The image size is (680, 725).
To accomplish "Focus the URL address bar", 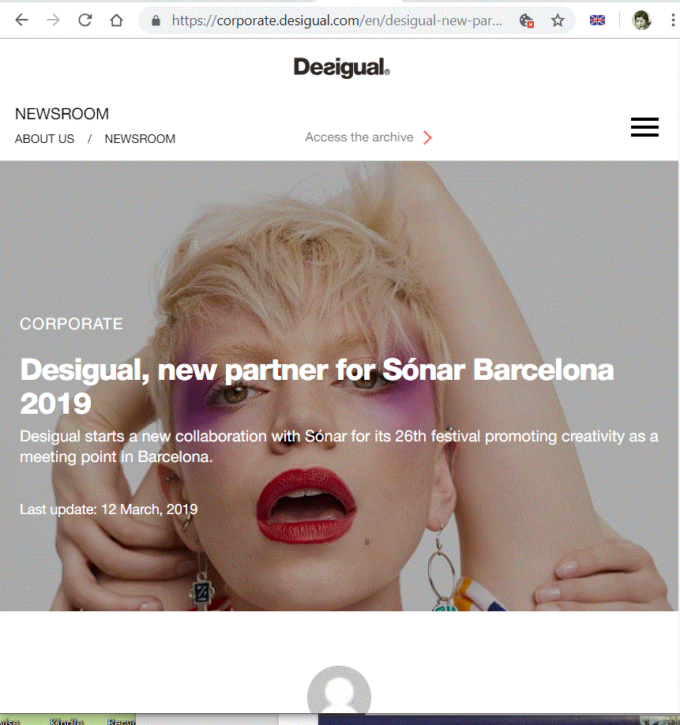I will click(x=337, y=21).
